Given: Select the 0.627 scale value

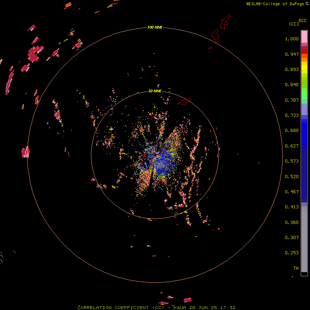Looking at the screenshot, I should tap(292, 146).
